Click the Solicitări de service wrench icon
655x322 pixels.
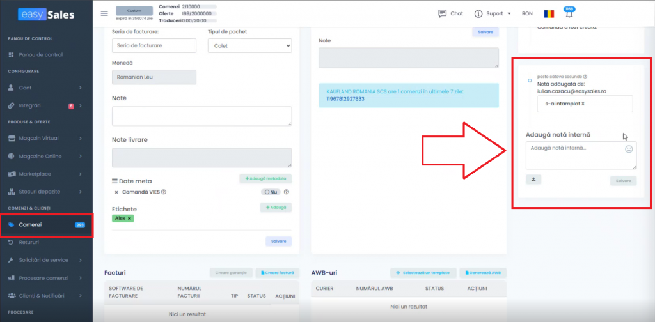tap(12, 260)
